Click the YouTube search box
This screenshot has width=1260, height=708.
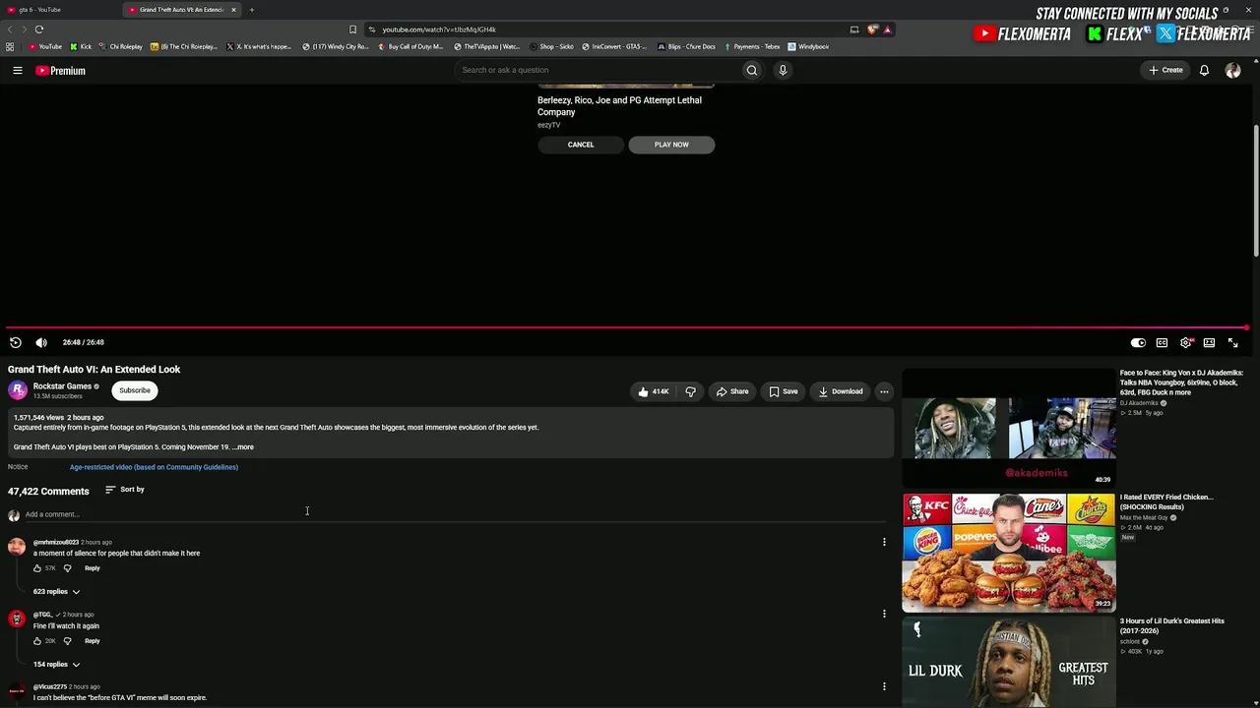pyautogui.click(x=598, y=70)
